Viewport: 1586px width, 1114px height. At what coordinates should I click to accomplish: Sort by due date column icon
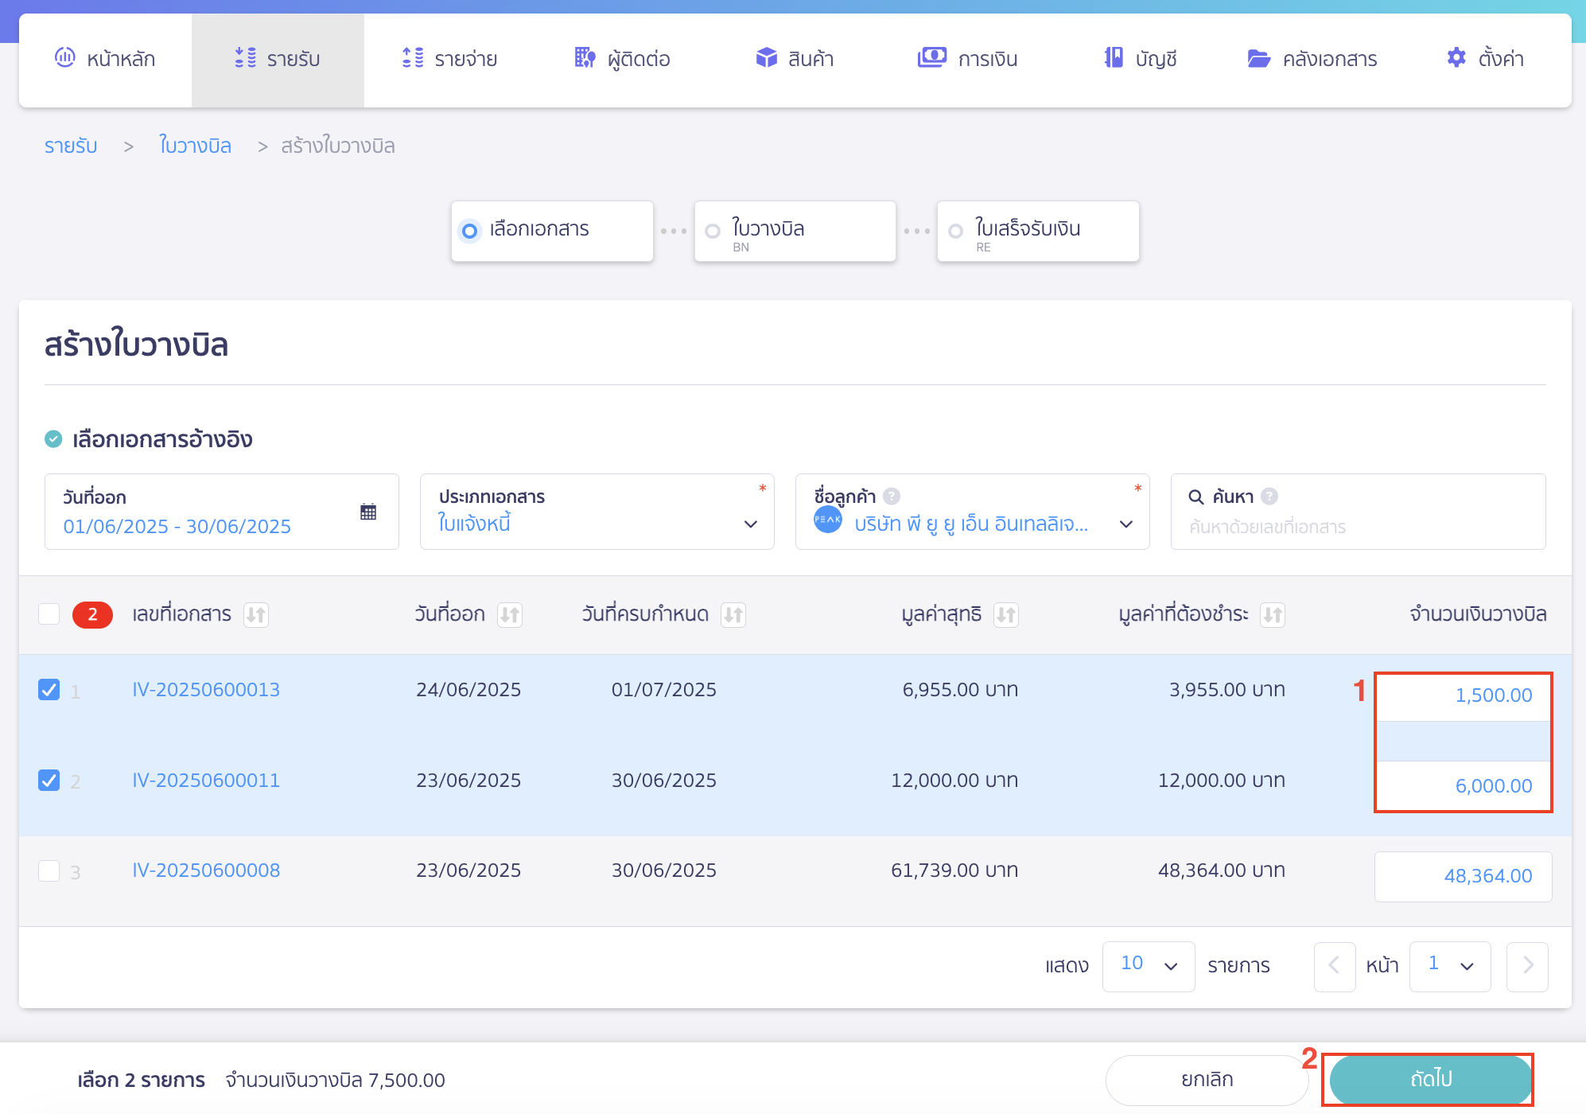point(733,615)
